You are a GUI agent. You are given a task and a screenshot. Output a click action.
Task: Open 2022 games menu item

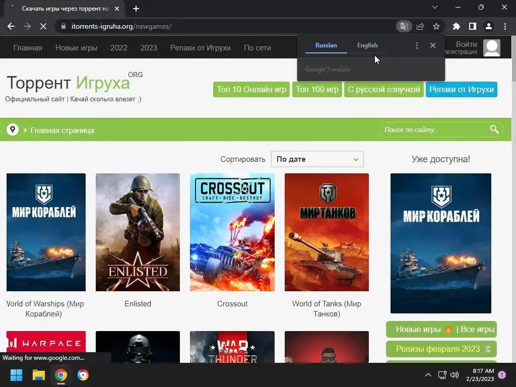pos(119,48)
